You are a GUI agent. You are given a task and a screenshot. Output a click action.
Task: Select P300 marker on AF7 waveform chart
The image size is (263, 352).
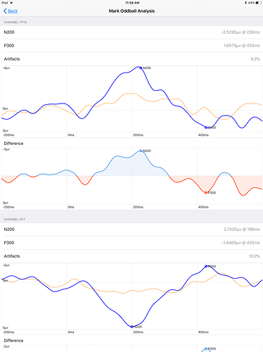pos(206,266)
